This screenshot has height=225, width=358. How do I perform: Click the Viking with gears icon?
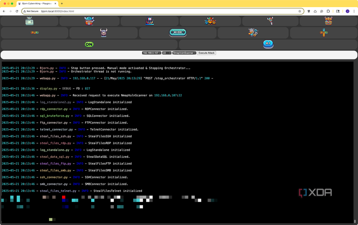[253, 33]
